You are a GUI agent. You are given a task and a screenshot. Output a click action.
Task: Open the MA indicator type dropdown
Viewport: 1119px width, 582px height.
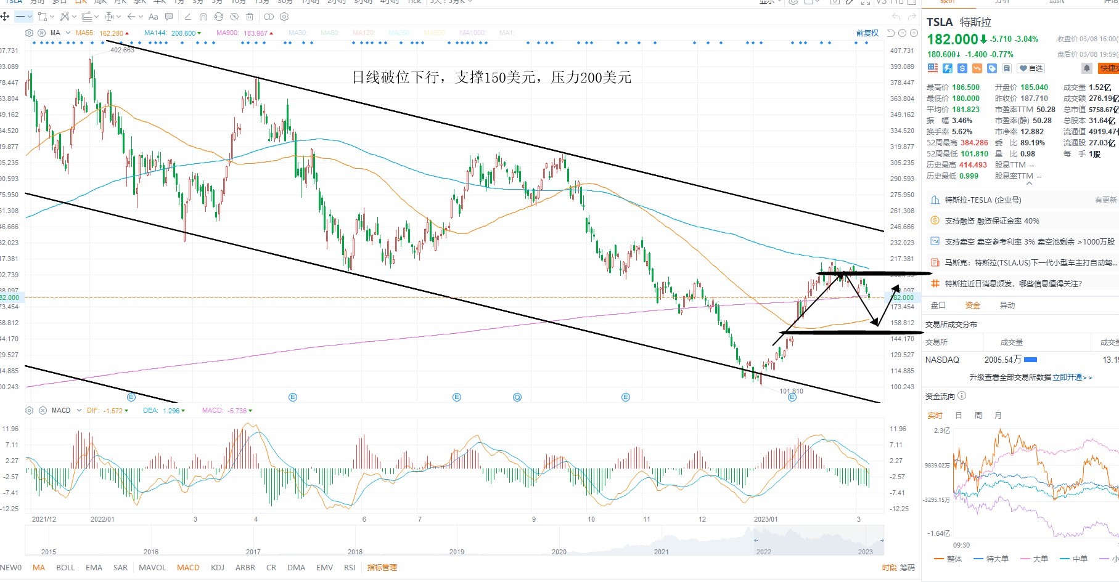point(68,33)
